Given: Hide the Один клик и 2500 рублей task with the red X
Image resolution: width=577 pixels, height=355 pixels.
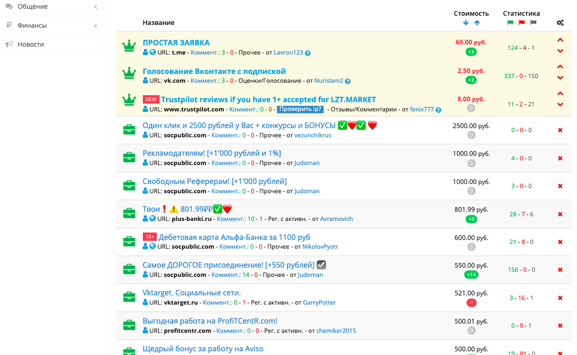Looking at the screenshot, I should (x=560, y=130).
